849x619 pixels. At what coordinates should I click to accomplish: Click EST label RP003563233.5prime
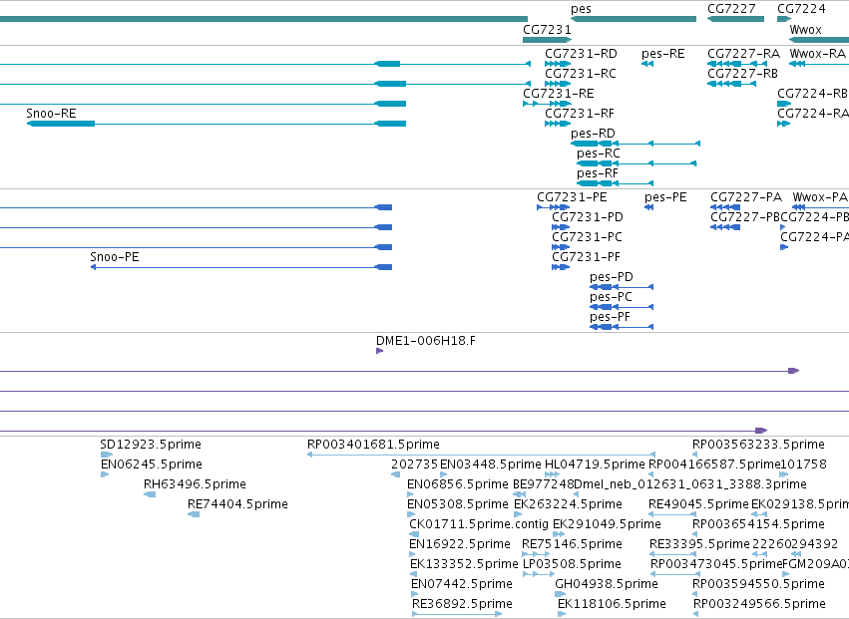pos(758,445)
